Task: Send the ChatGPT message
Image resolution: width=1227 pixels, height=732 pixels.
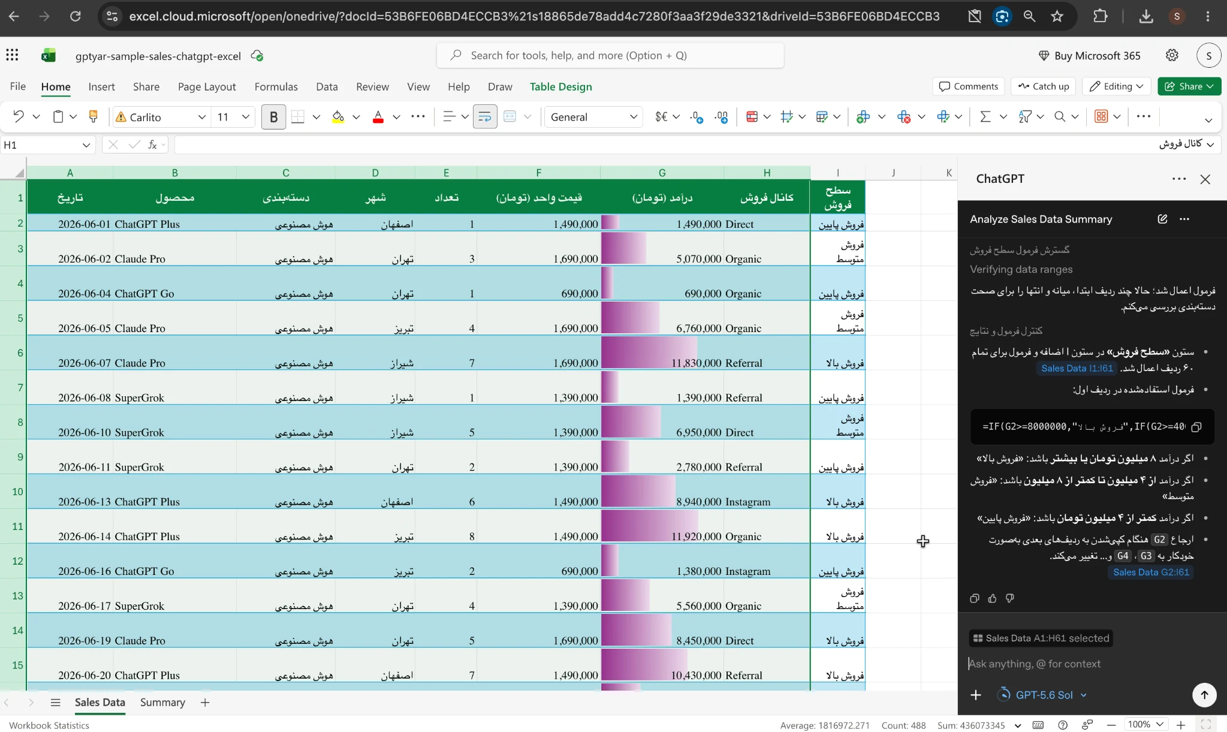Action: tap(1204, 695)
